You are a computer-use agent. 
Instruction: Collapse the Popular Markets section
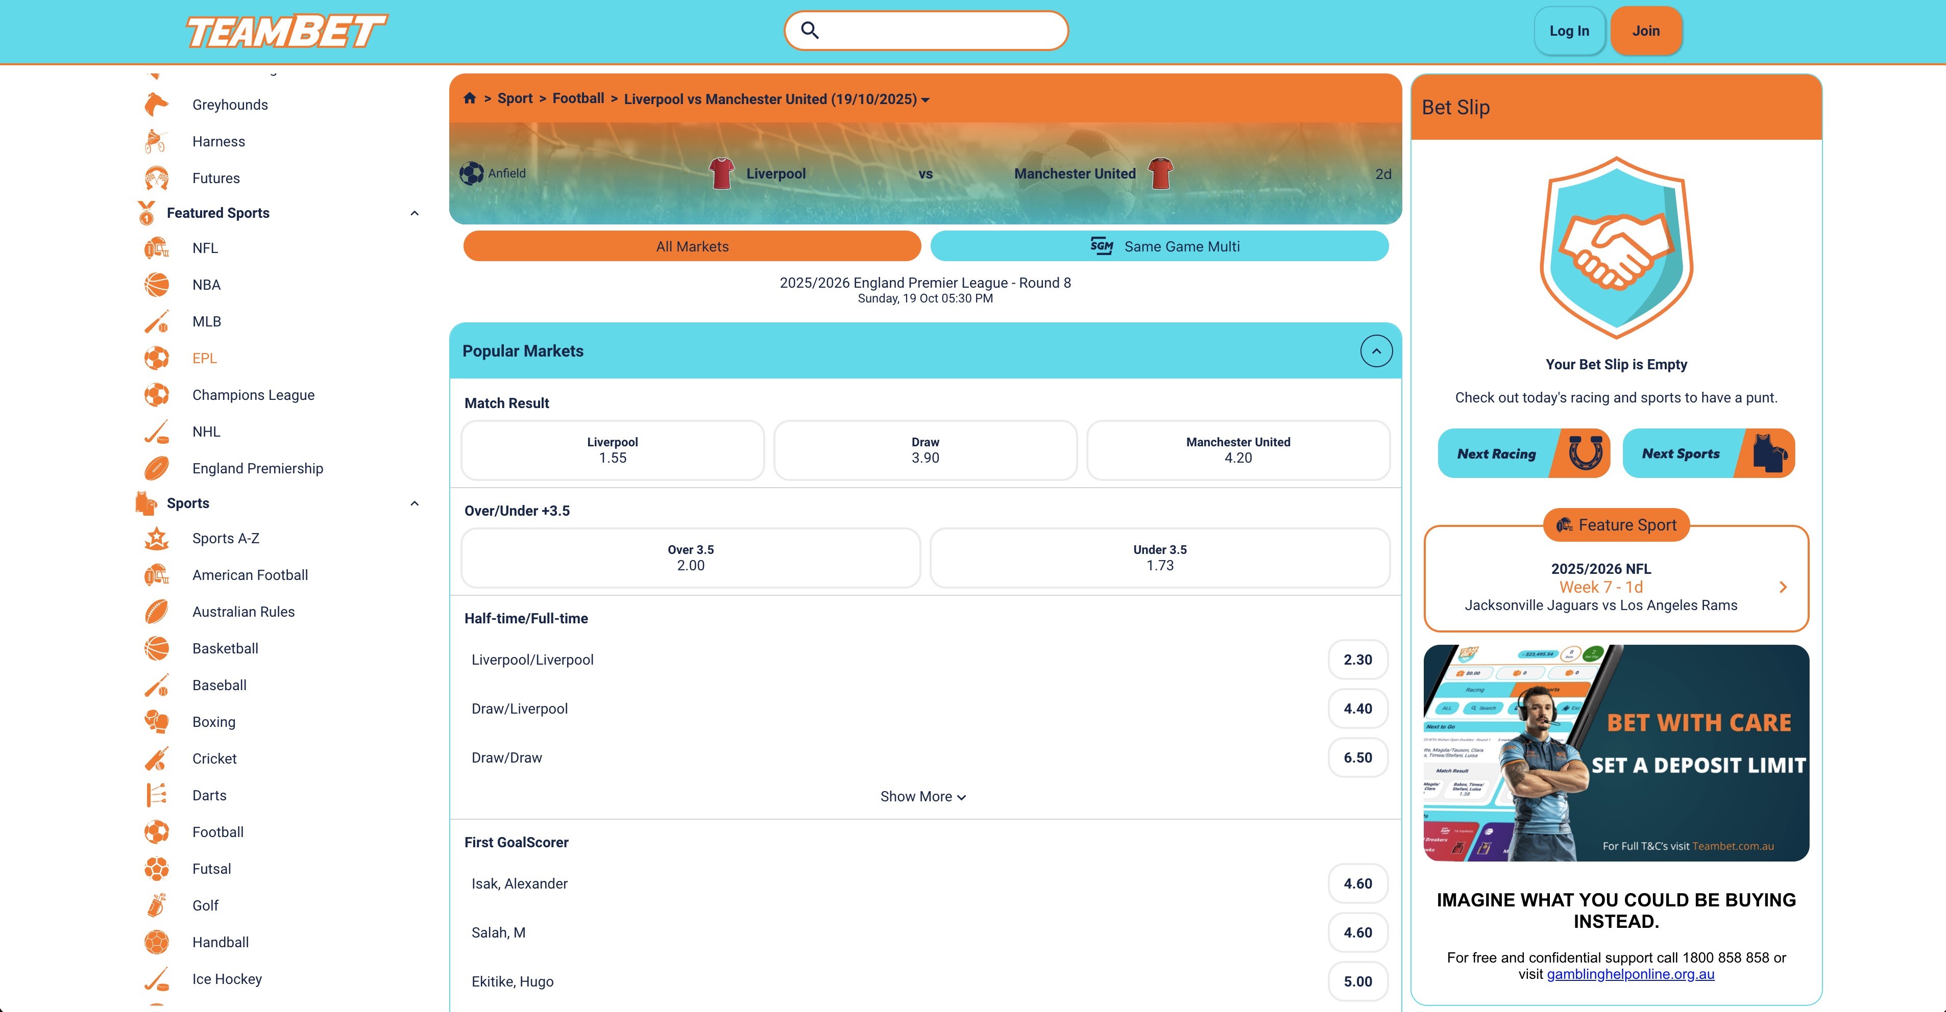(x=1376, y=351)
